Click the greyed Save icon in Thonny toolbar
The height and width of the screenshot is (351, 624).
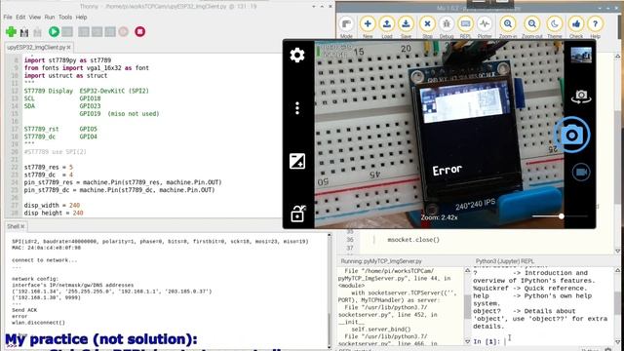coord(37,32)
